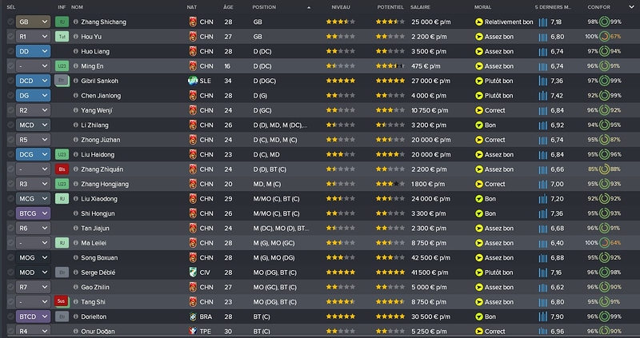Open Serge Déblé's player profile link

point(98,272)
